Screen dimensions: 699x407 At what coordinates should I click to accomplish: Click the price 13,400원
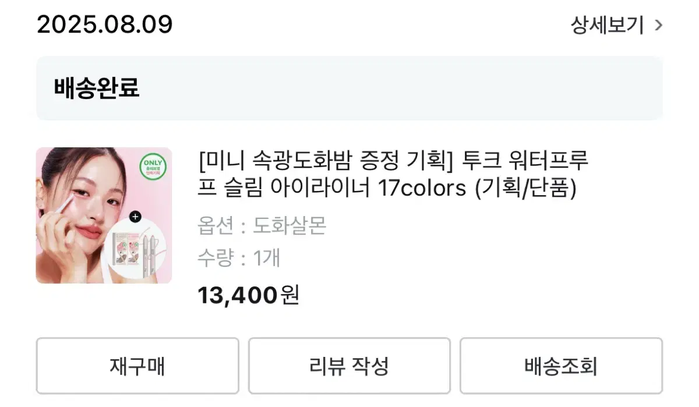click(x=249, y=295)
